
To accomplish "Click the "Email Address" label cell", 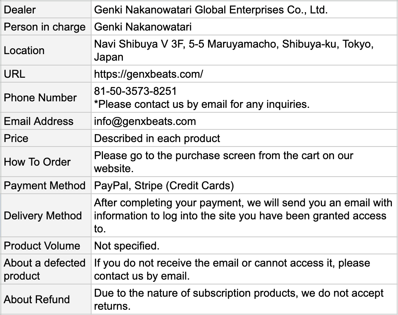I will click(39, 121).
